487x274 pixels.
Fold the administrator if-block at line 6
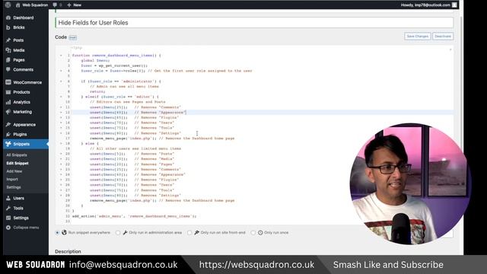(x=61, y=81)
